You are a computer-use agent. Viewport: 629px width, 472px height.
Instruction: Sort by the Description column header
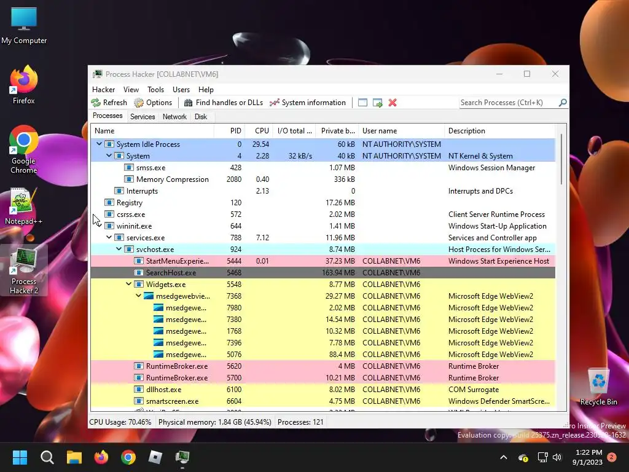pyautogui.click(x=500, y=131)
